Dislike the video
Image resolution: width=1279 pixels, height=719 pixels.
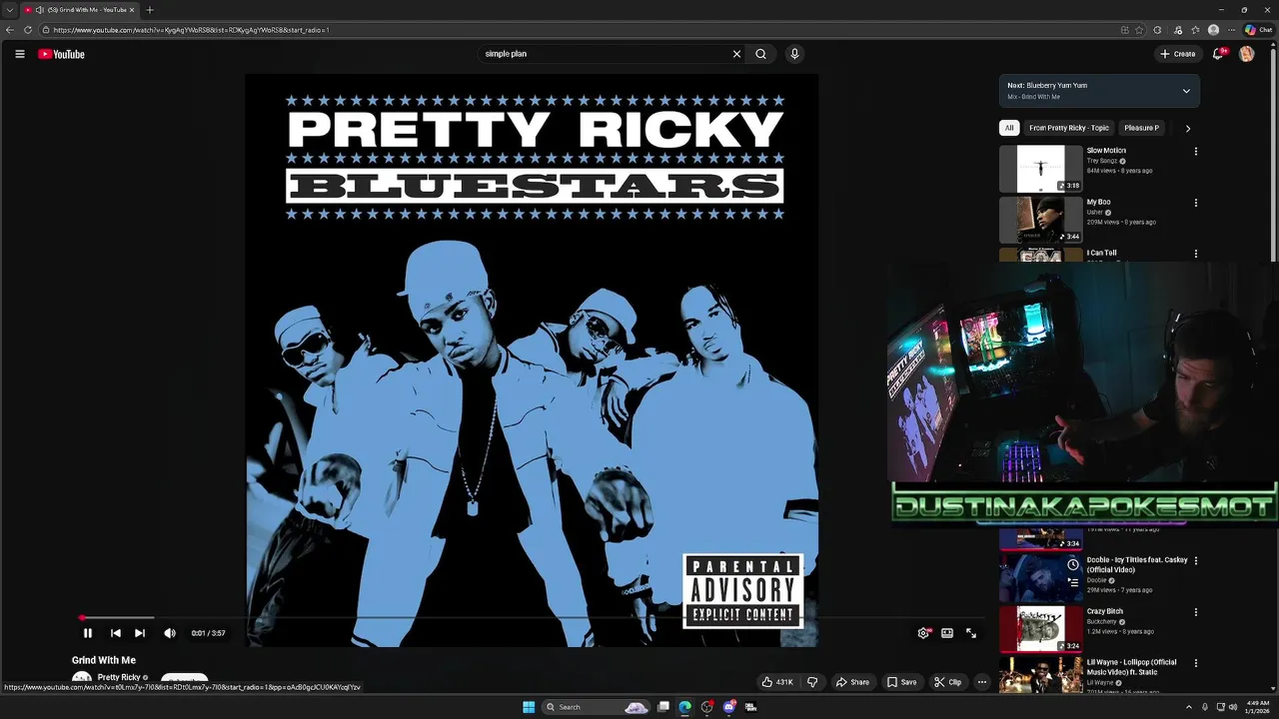coord(812,682)
